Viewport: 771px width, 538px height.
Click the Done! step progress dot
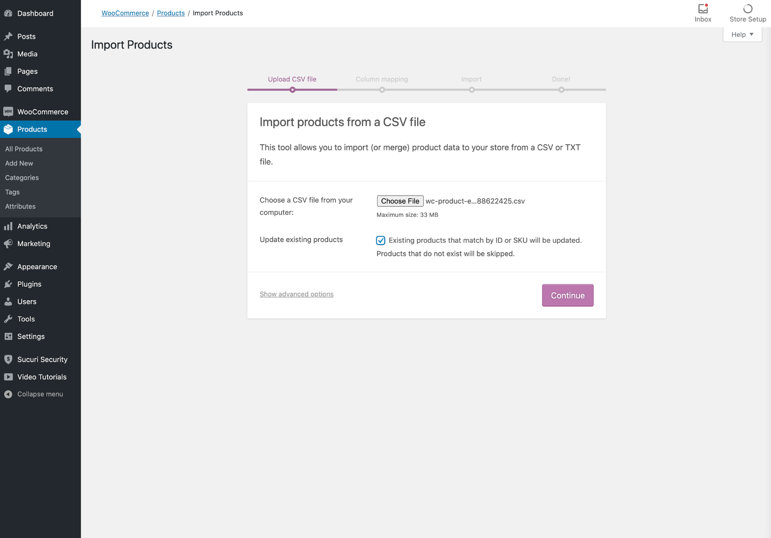(561, 90)
